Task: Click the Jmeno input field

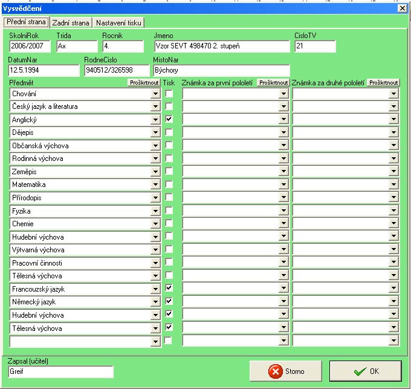Action: coord(221,47)
